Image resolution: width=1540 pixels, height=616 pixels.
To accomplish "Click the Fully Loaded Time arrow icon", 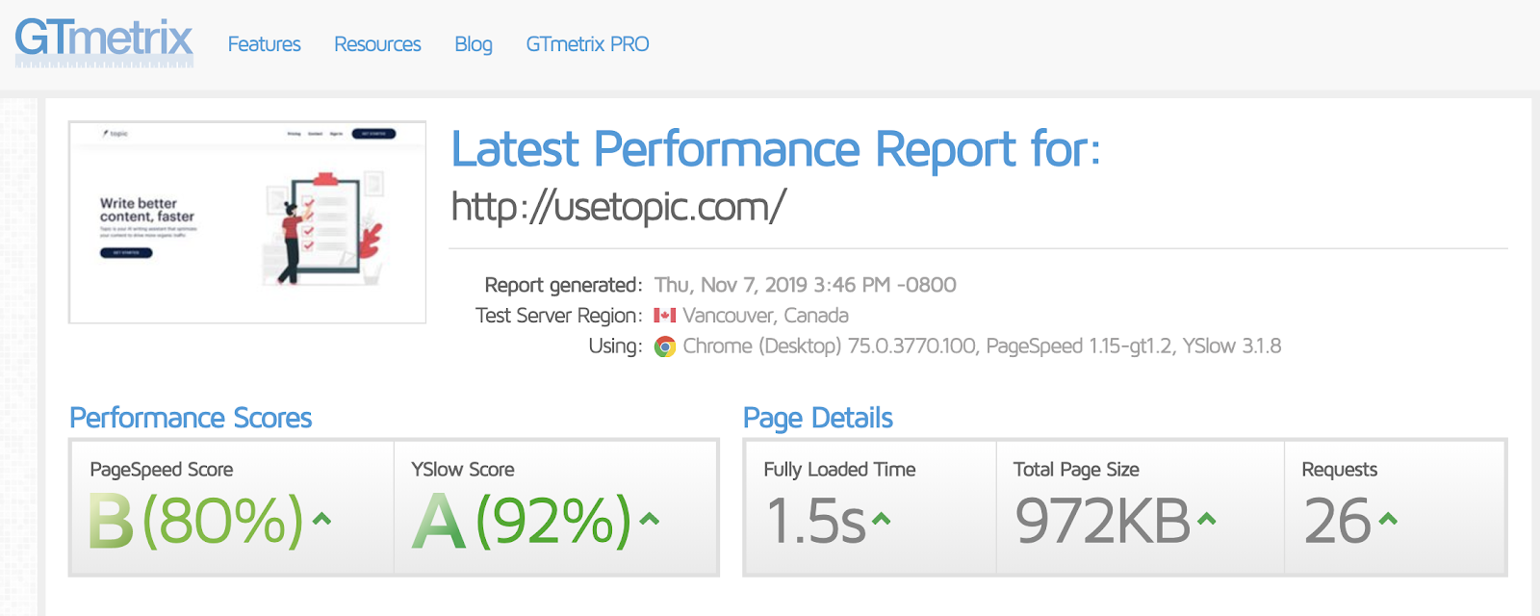I will (881, 520).
